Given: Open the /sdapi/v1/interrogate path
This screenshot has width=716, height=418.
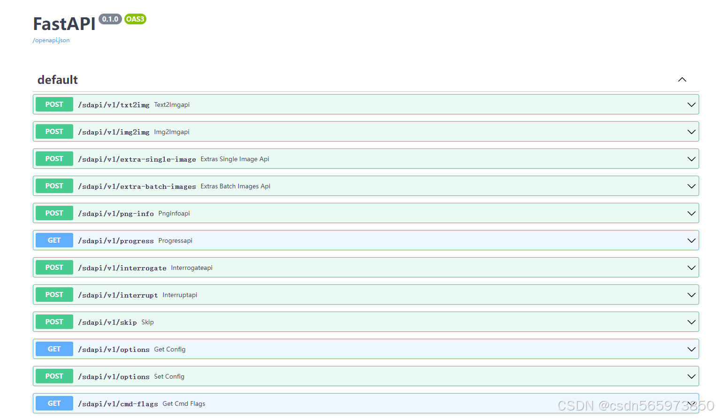Looking at the screenshot, I should point(122,268).
